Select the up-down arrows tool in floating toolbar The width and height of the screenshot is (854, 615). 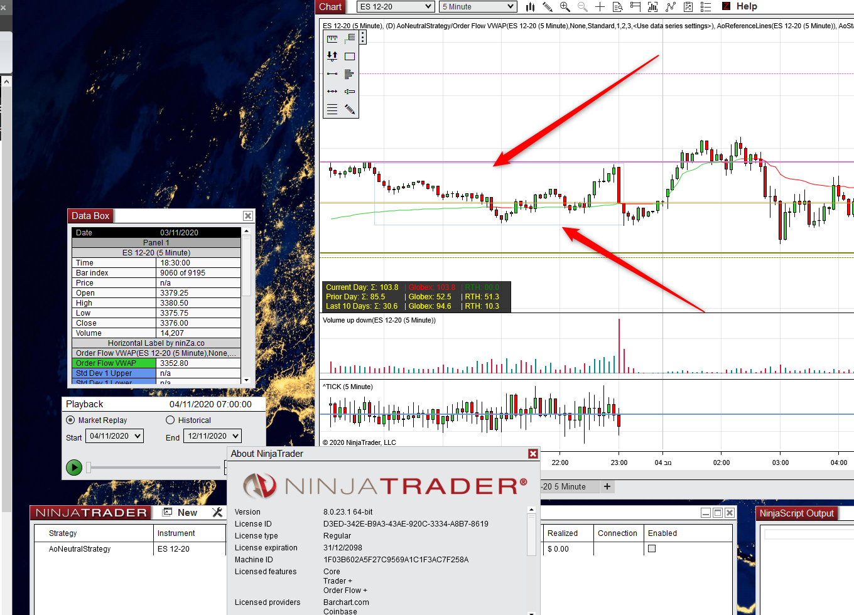332,56
